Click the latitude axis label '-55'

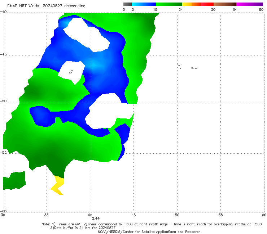click(3, 153)
